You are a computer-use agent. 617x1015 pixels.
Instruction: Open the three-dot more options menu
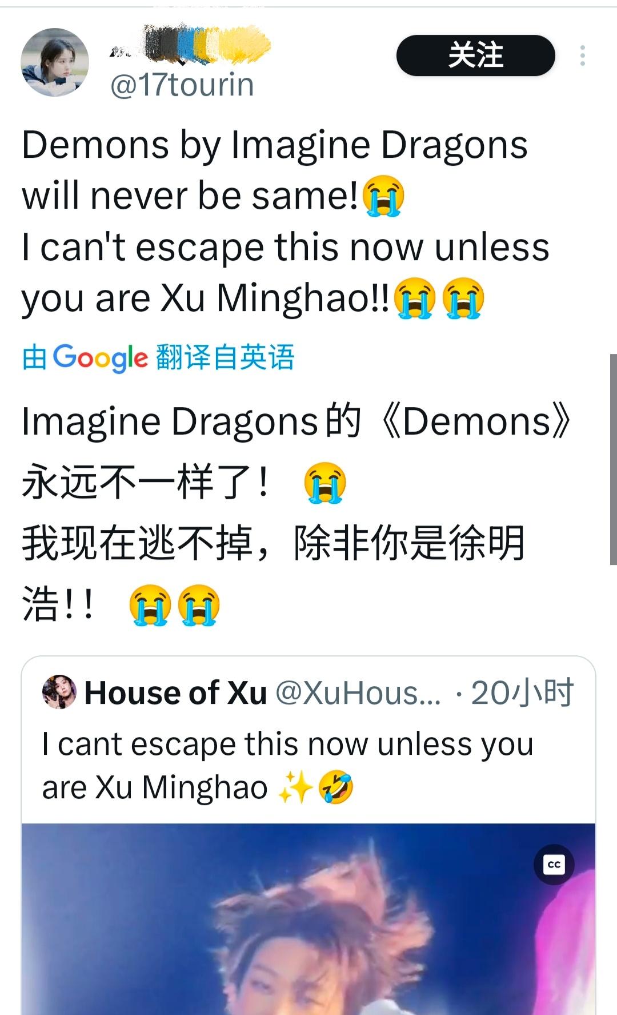tap(582, 55)
